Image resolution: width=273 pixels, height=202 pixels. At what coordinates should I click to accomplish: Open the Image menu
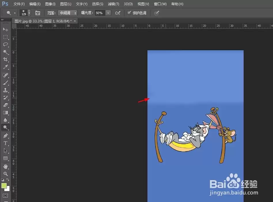[x=50, y=4]
